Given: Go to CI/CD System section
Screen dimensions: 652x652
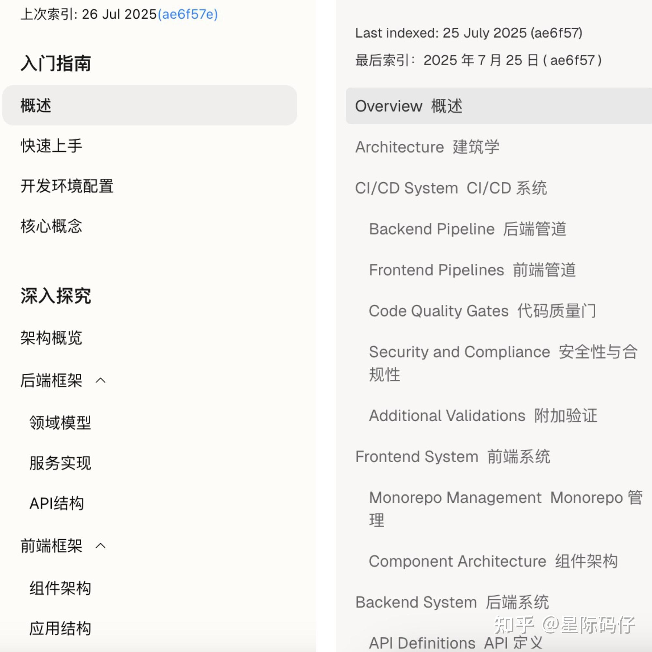Looking at the screenshot, I should coord(451,188).
